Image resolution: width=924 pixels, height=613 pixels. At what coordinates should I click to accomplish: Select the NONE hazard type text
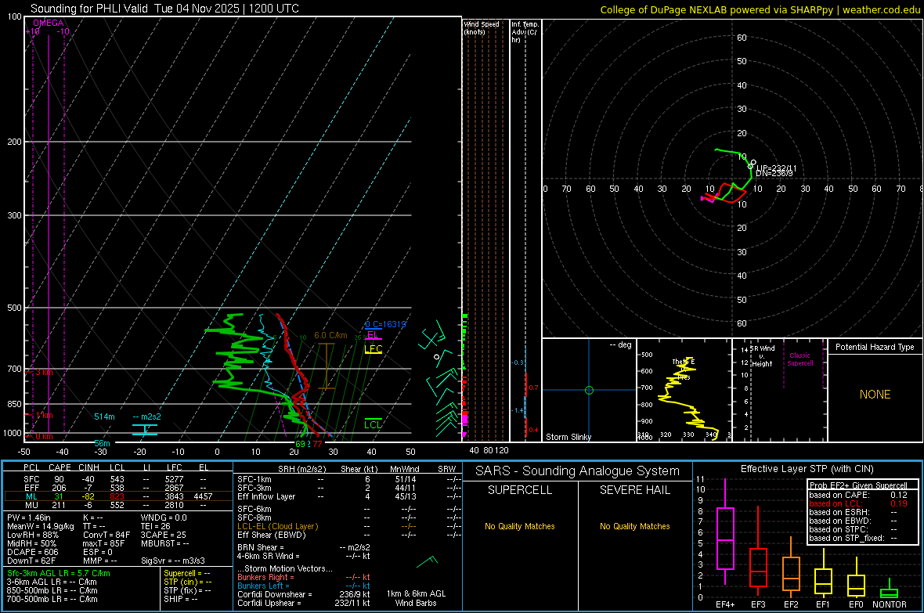coord(875,395)
